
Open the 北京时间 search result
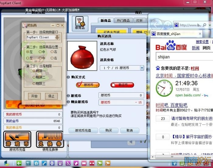(184, 76)
